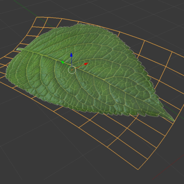Click the white circle at gizmo center
Screen dimensions: 184x184
(72, 70)
